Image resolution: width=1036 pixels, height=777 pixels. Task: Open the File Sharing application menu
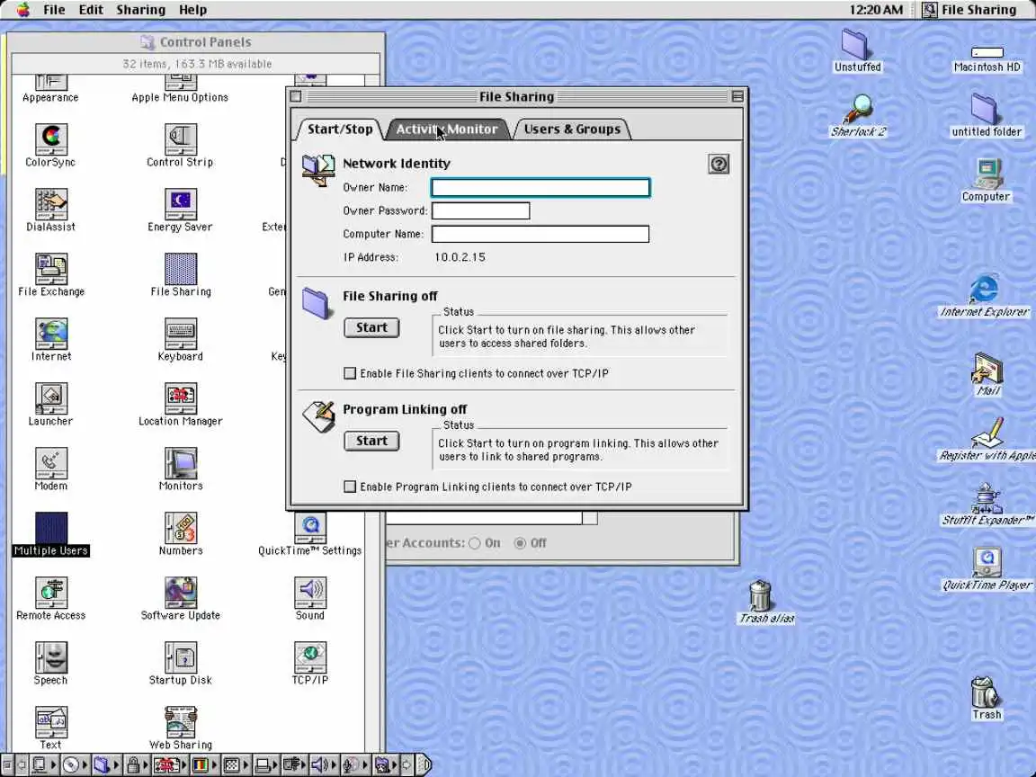point(969,10)
